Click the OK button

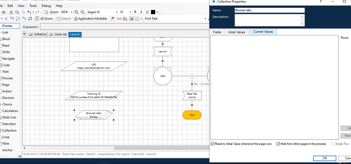click(325, 158)
